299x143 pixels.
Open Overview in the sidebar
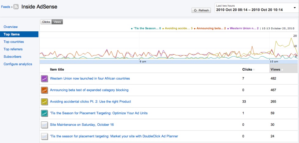point(11,27)
